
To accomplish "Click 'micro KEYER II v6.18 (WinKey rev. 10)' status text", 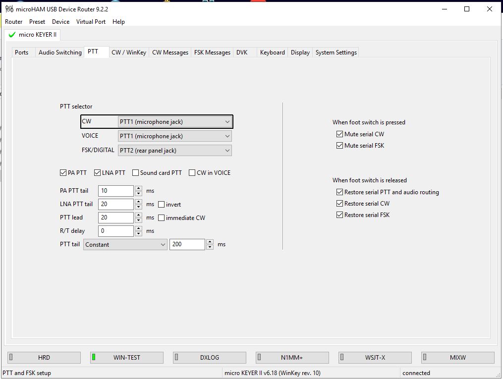I will point(273,373).
